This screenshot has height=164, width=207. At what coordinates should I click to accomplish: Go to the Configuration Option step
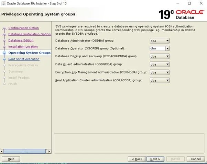tap(23, 28)
